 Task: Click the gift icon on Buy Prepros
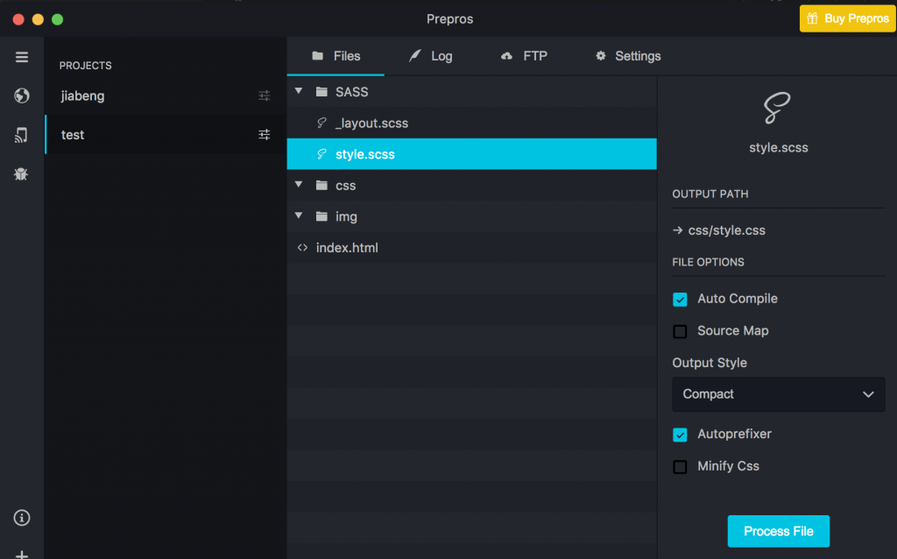[812, 18]
